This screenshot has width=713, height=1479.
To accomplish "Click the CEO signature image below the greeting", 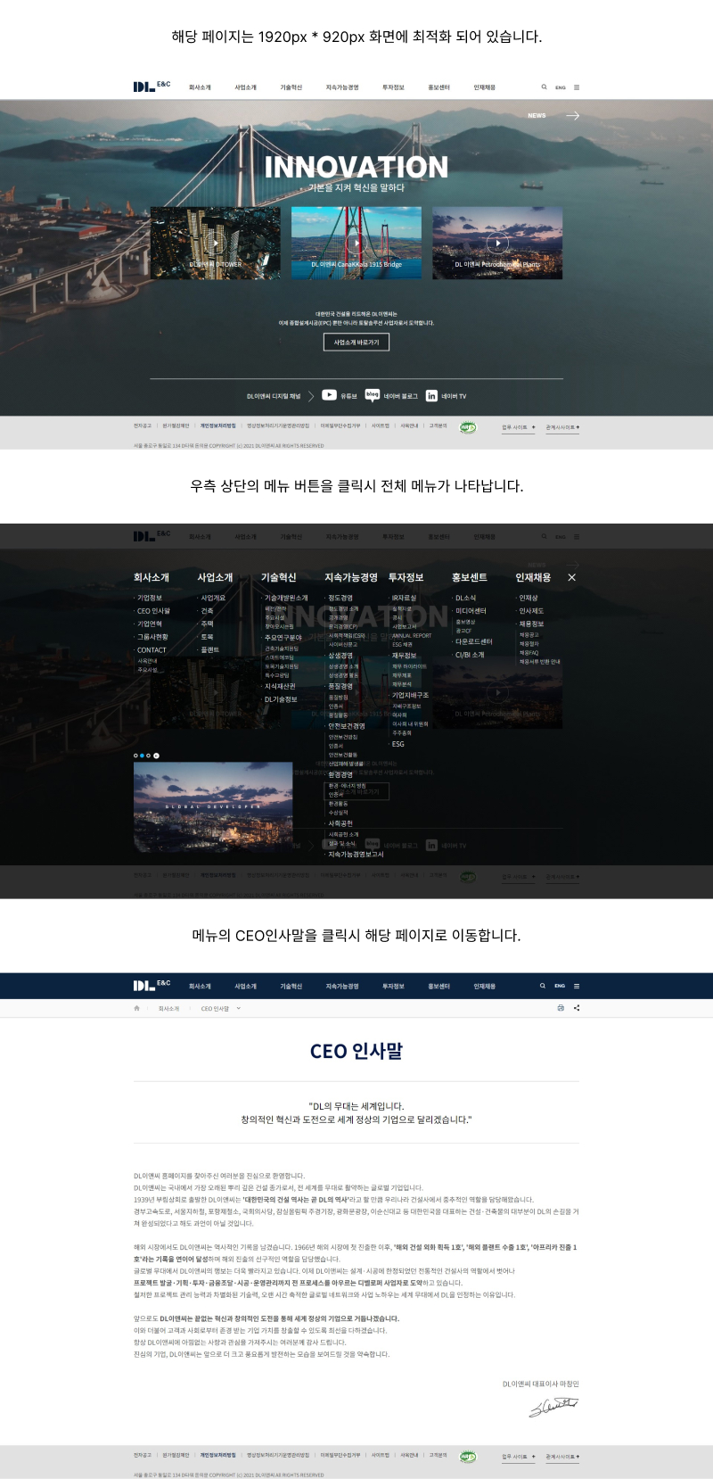I will [x=553, y=1407].
